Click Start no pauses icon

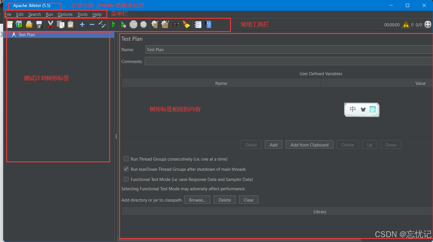click(x=123, y=25)
